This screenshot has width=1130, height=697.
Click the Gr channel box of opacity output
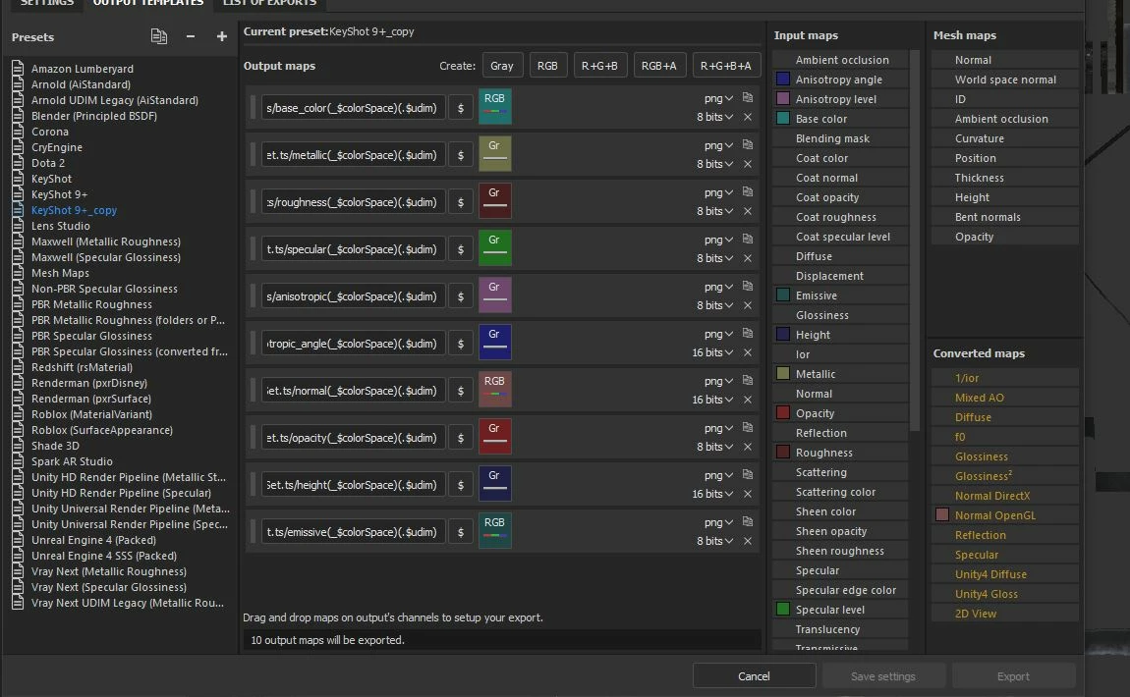tap(494, 436)
